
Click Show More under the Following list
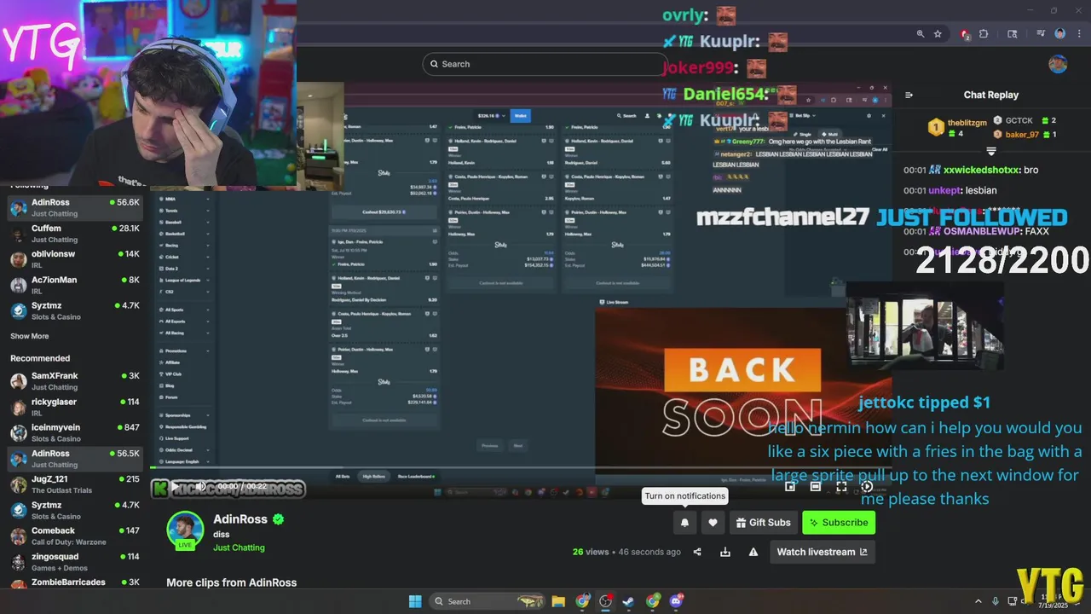pos(29,336)
